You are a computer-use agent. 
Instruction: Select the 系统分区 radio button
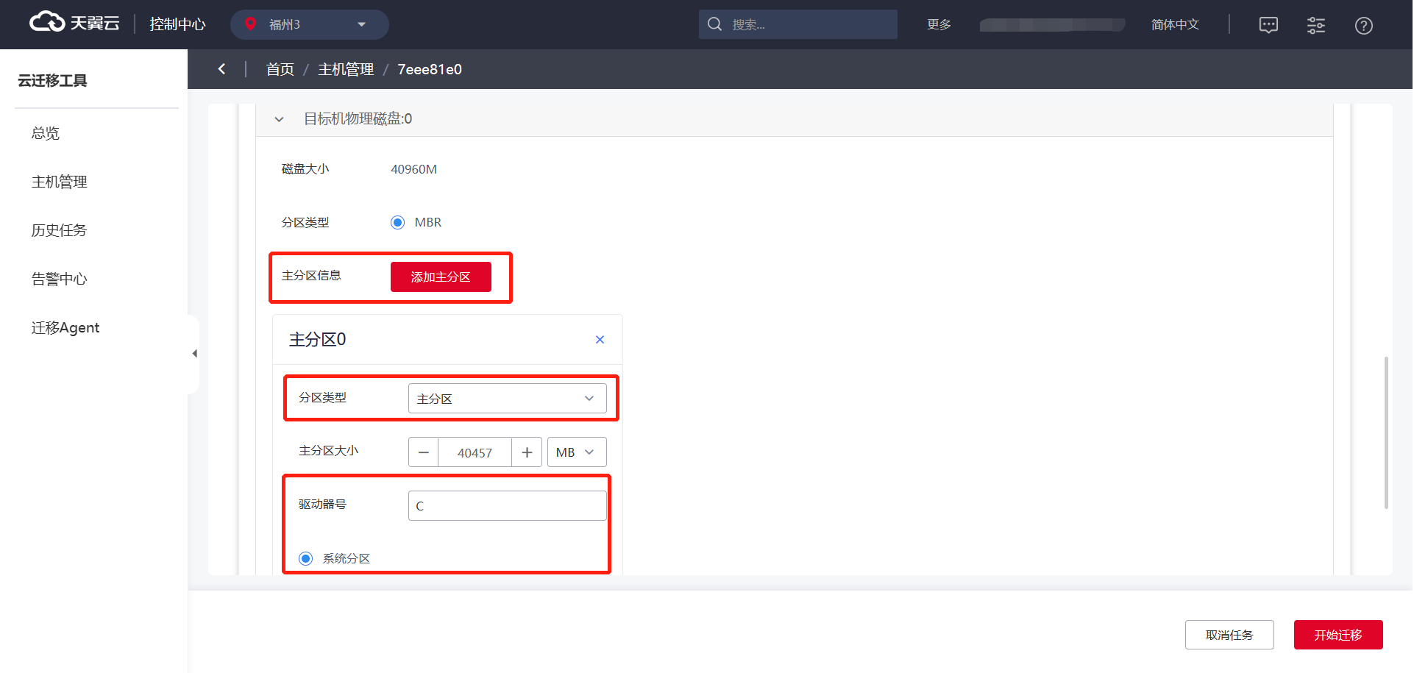306,558
